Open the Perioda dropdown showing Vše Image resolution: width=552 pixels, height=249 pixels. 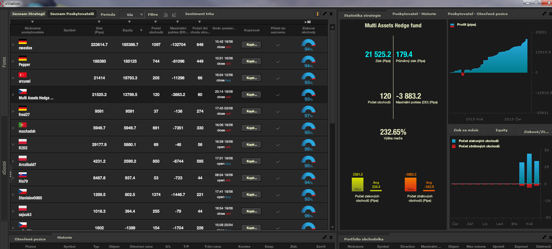132,15
